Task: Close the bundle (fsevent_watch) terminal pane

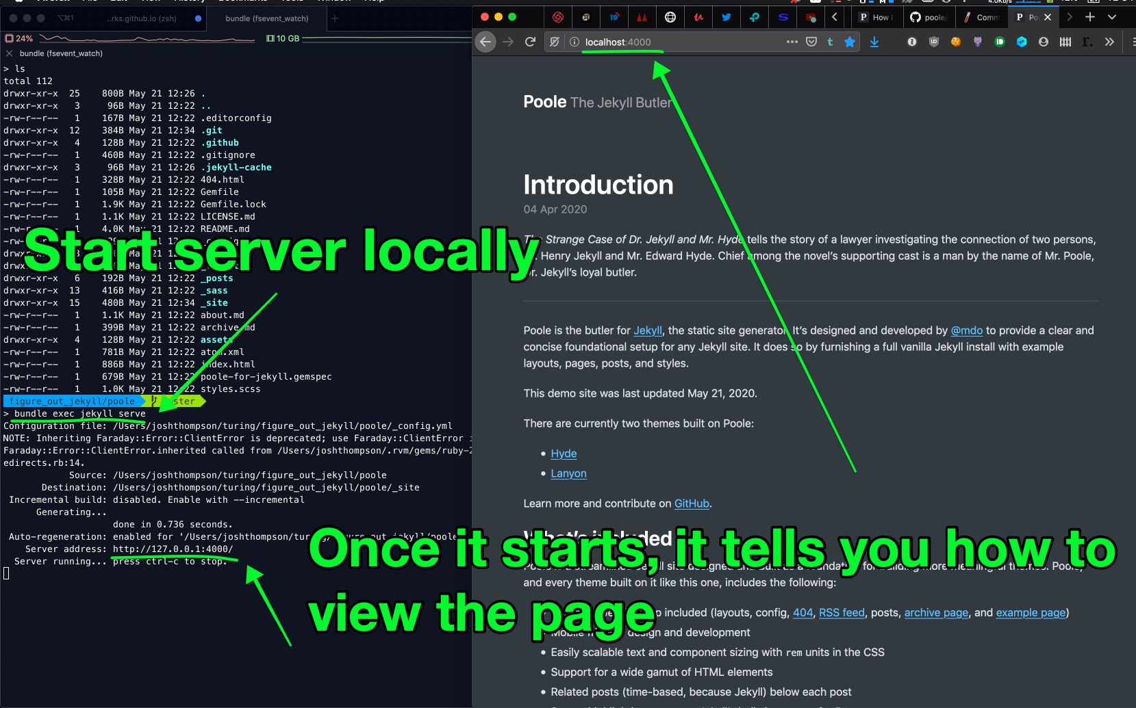Action: click(9, 53)
